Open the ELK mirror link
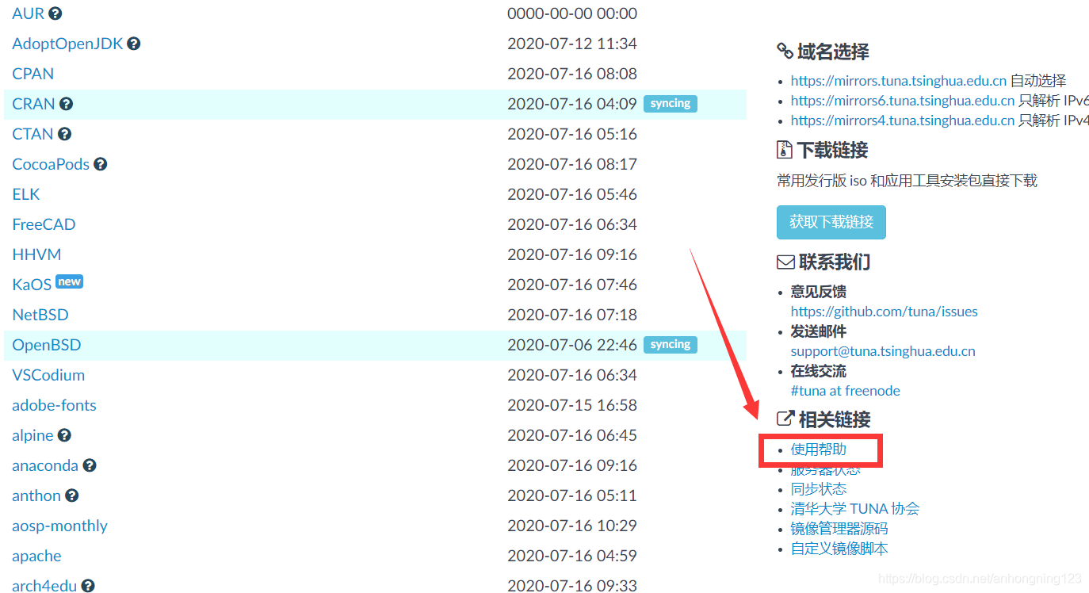This screenshot has height=593, width=1089. click(x=26, y=194)
